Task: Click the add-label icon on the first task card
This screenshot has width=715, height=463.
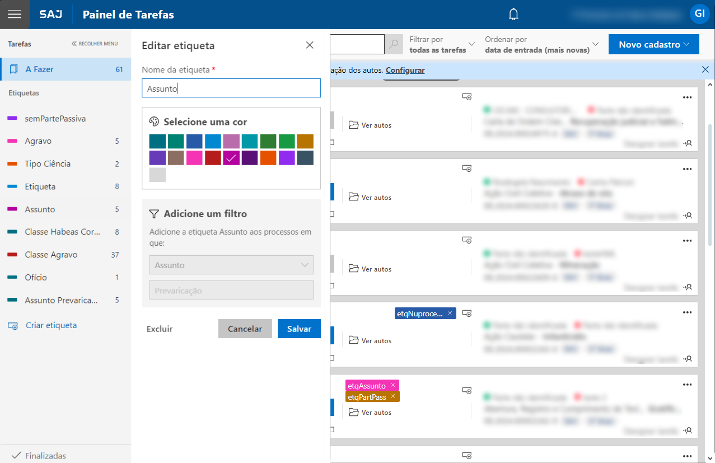Action: 467,97
